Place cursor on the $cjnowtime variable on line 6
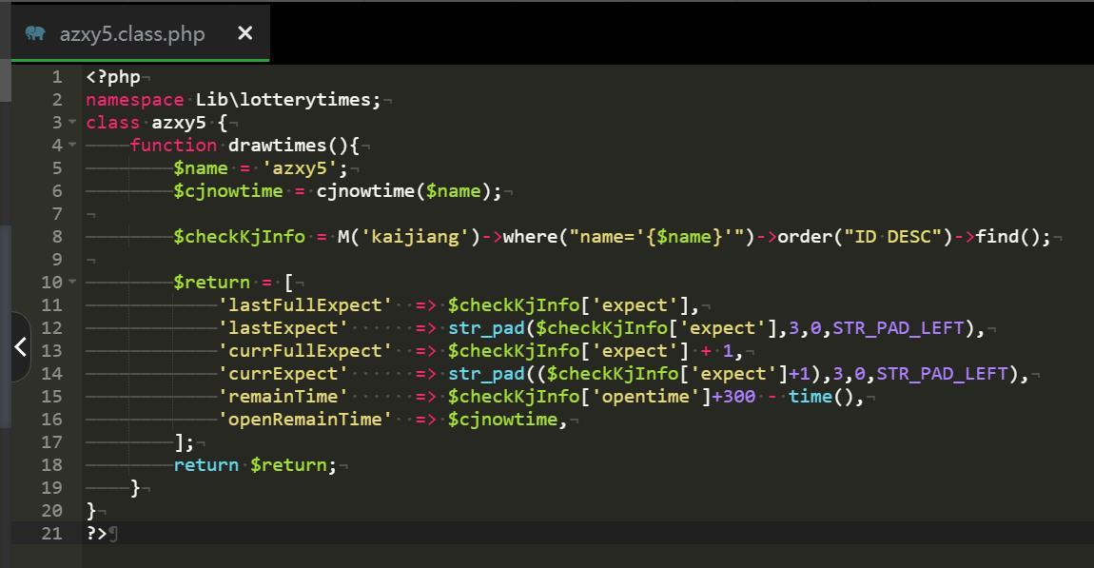The height and width of the screenshot is (568, 1094). (228, 191)
